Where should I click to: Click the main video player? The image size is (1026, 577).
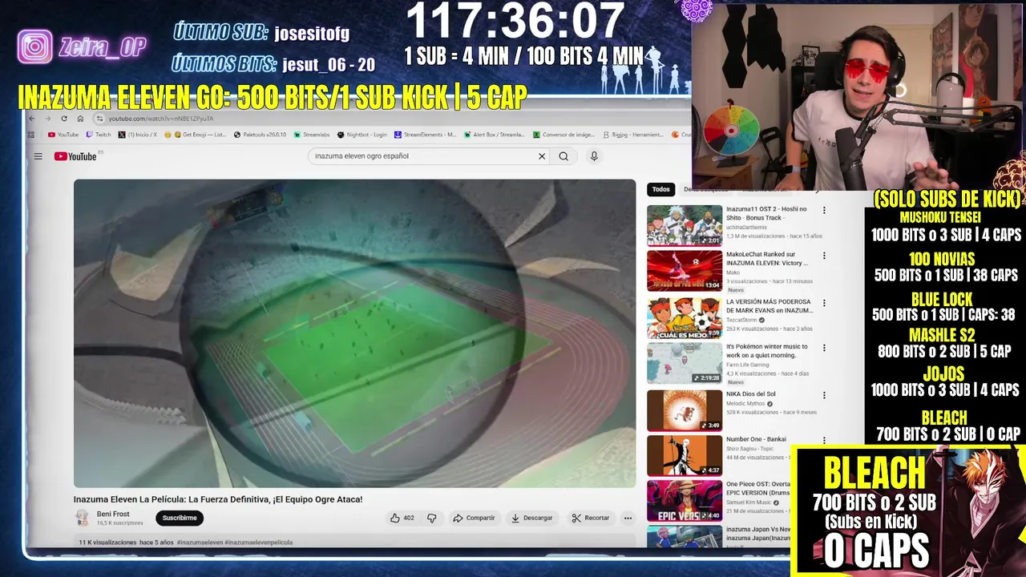354,333
